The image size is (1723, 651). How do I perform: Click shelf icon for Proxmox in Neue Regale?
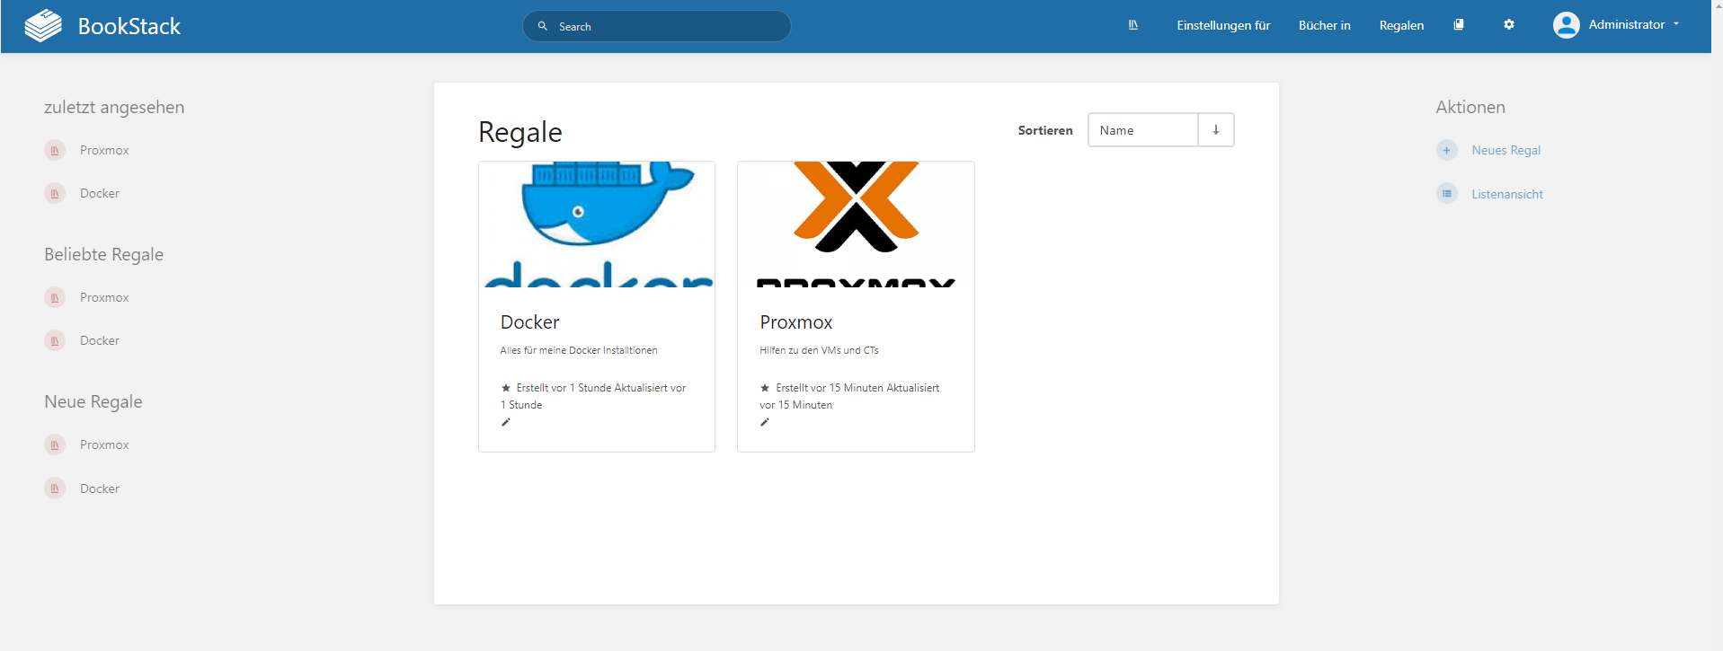(x=55, y=444)
